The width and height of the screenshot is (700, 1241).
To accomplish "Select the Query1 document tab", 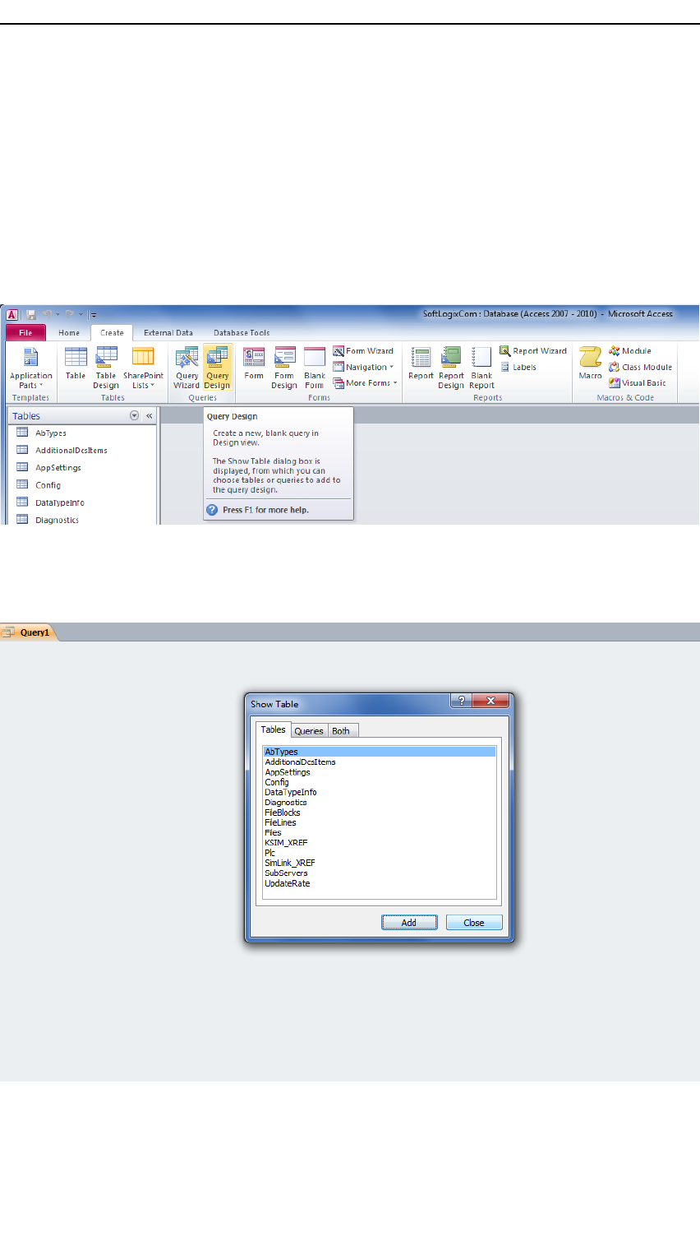I will tap(30, 632).
